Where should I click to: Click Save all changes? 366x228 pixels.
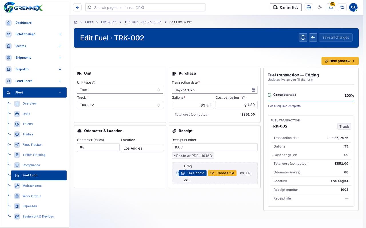click(x=336, y=37)
